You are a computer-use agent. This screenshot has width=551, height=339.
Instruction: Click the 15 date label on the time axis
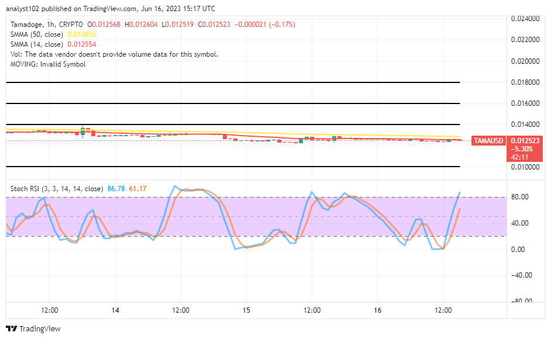[246, 310]
